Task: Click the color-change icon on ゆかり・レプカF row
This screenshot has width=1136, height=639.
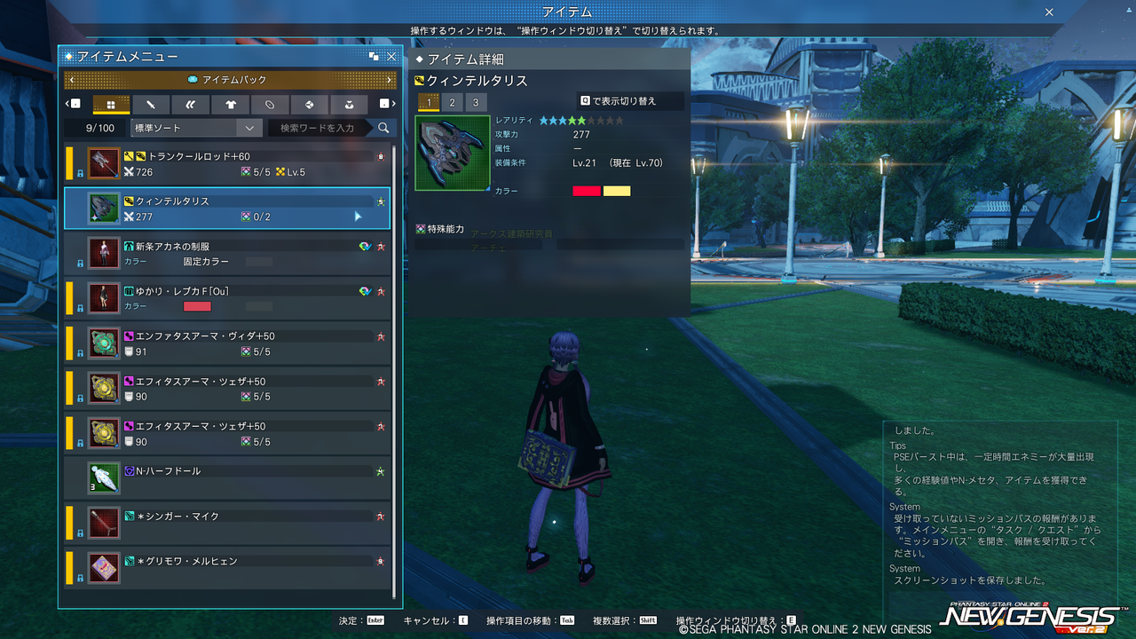Action: click(x=365, y=291)
